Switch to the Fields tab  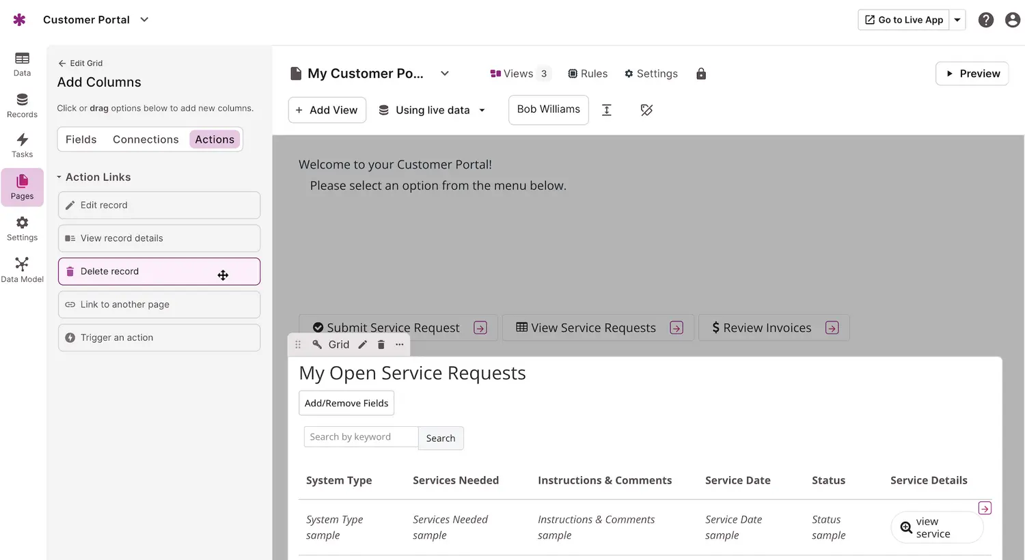(x=81, y=139)
